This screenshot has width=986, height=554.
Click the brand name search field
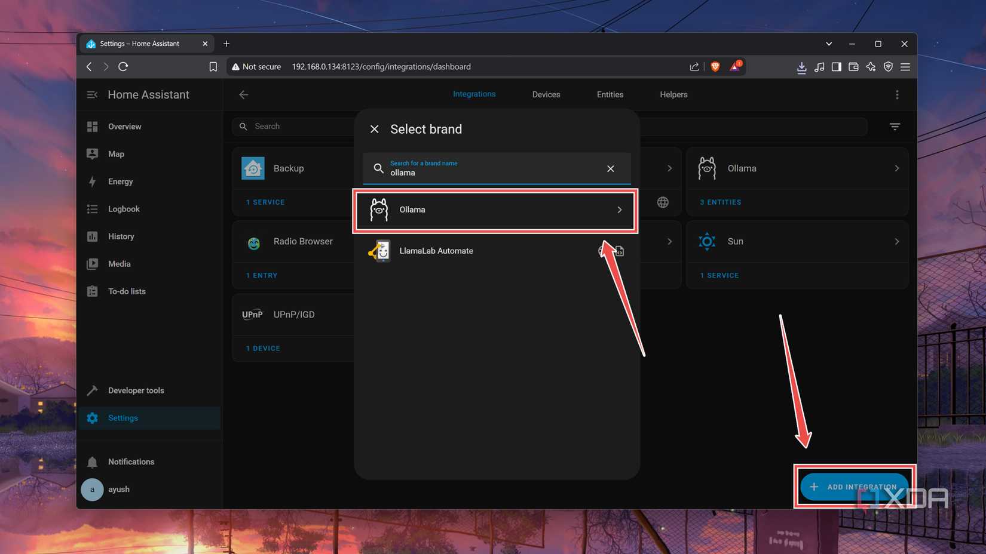495,168
